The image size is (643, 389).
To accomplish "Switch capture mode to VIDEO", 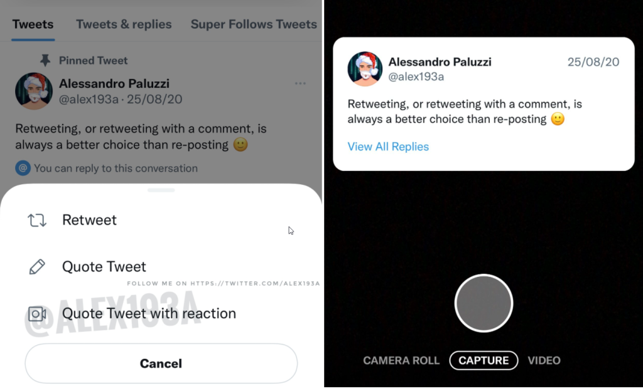I will (544, 360).
